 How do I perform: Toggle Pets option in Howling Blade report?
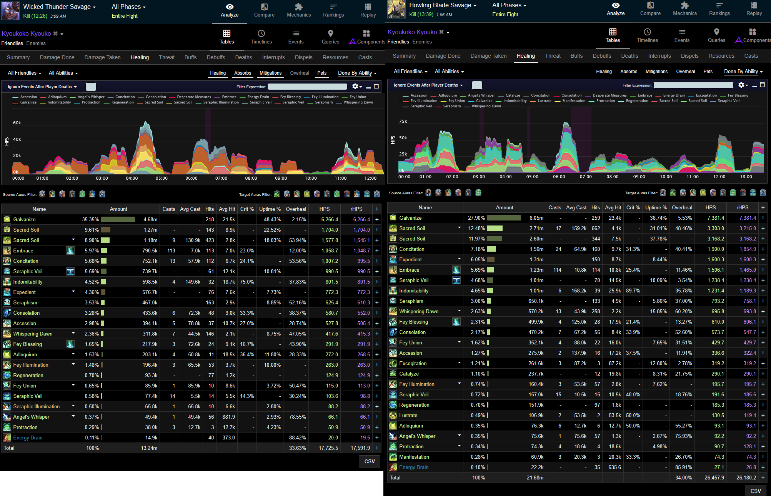(x=708, y=71)
